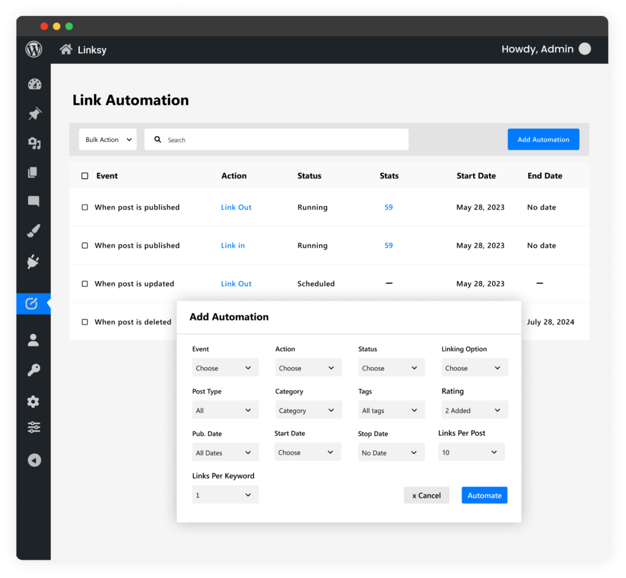This screenshot has height=578, width=626.
Task: Open the 'Link in' action link
Action: click(233, 246)
